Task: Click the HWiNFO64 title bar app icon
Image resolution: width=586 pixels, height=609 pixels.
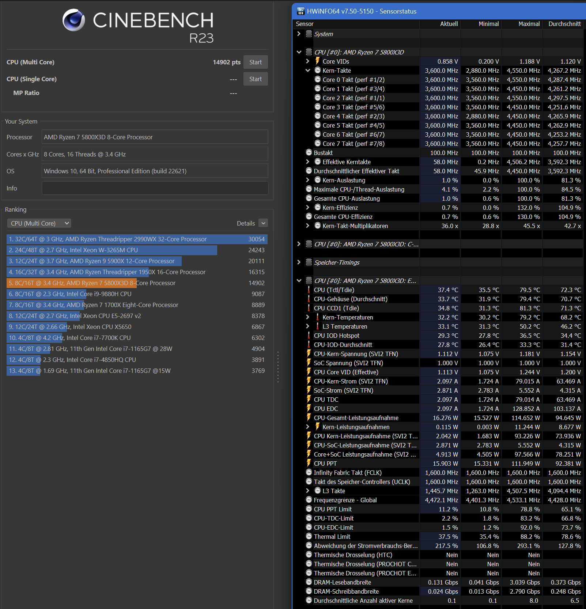Action: point(301,11)
